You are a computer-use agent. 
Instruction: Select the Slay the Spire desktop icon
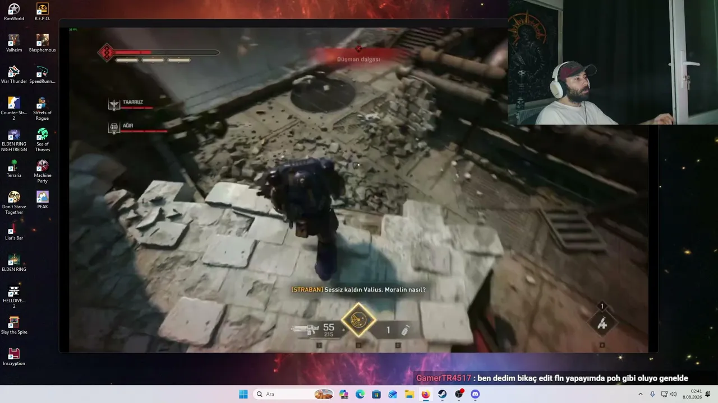pyautogui.click(x=14, y=325)
